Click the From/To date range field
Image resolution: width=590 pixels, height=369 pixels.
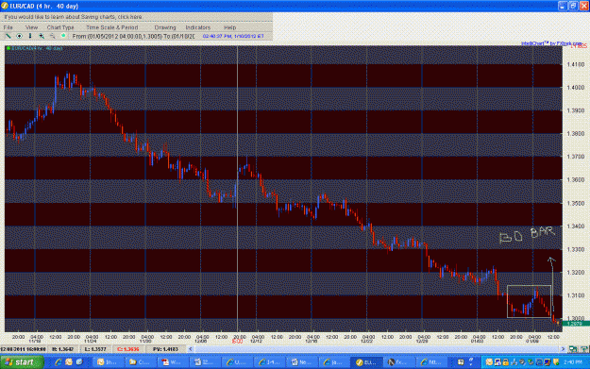point(133,36)
